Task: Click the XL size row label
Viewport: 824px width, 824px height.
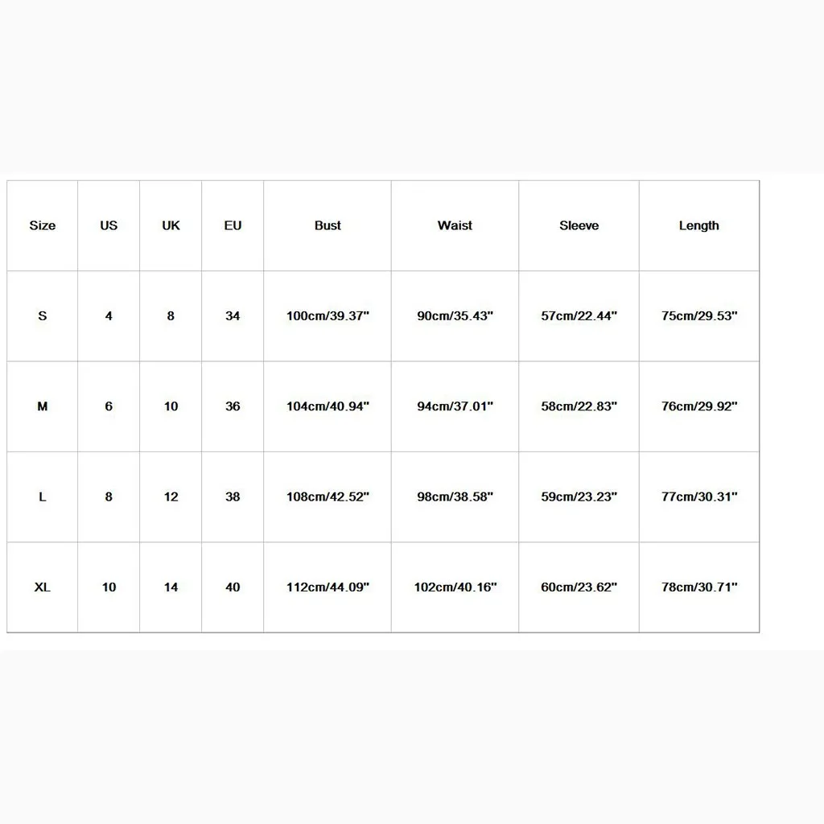Action: (x=43, y=587)
